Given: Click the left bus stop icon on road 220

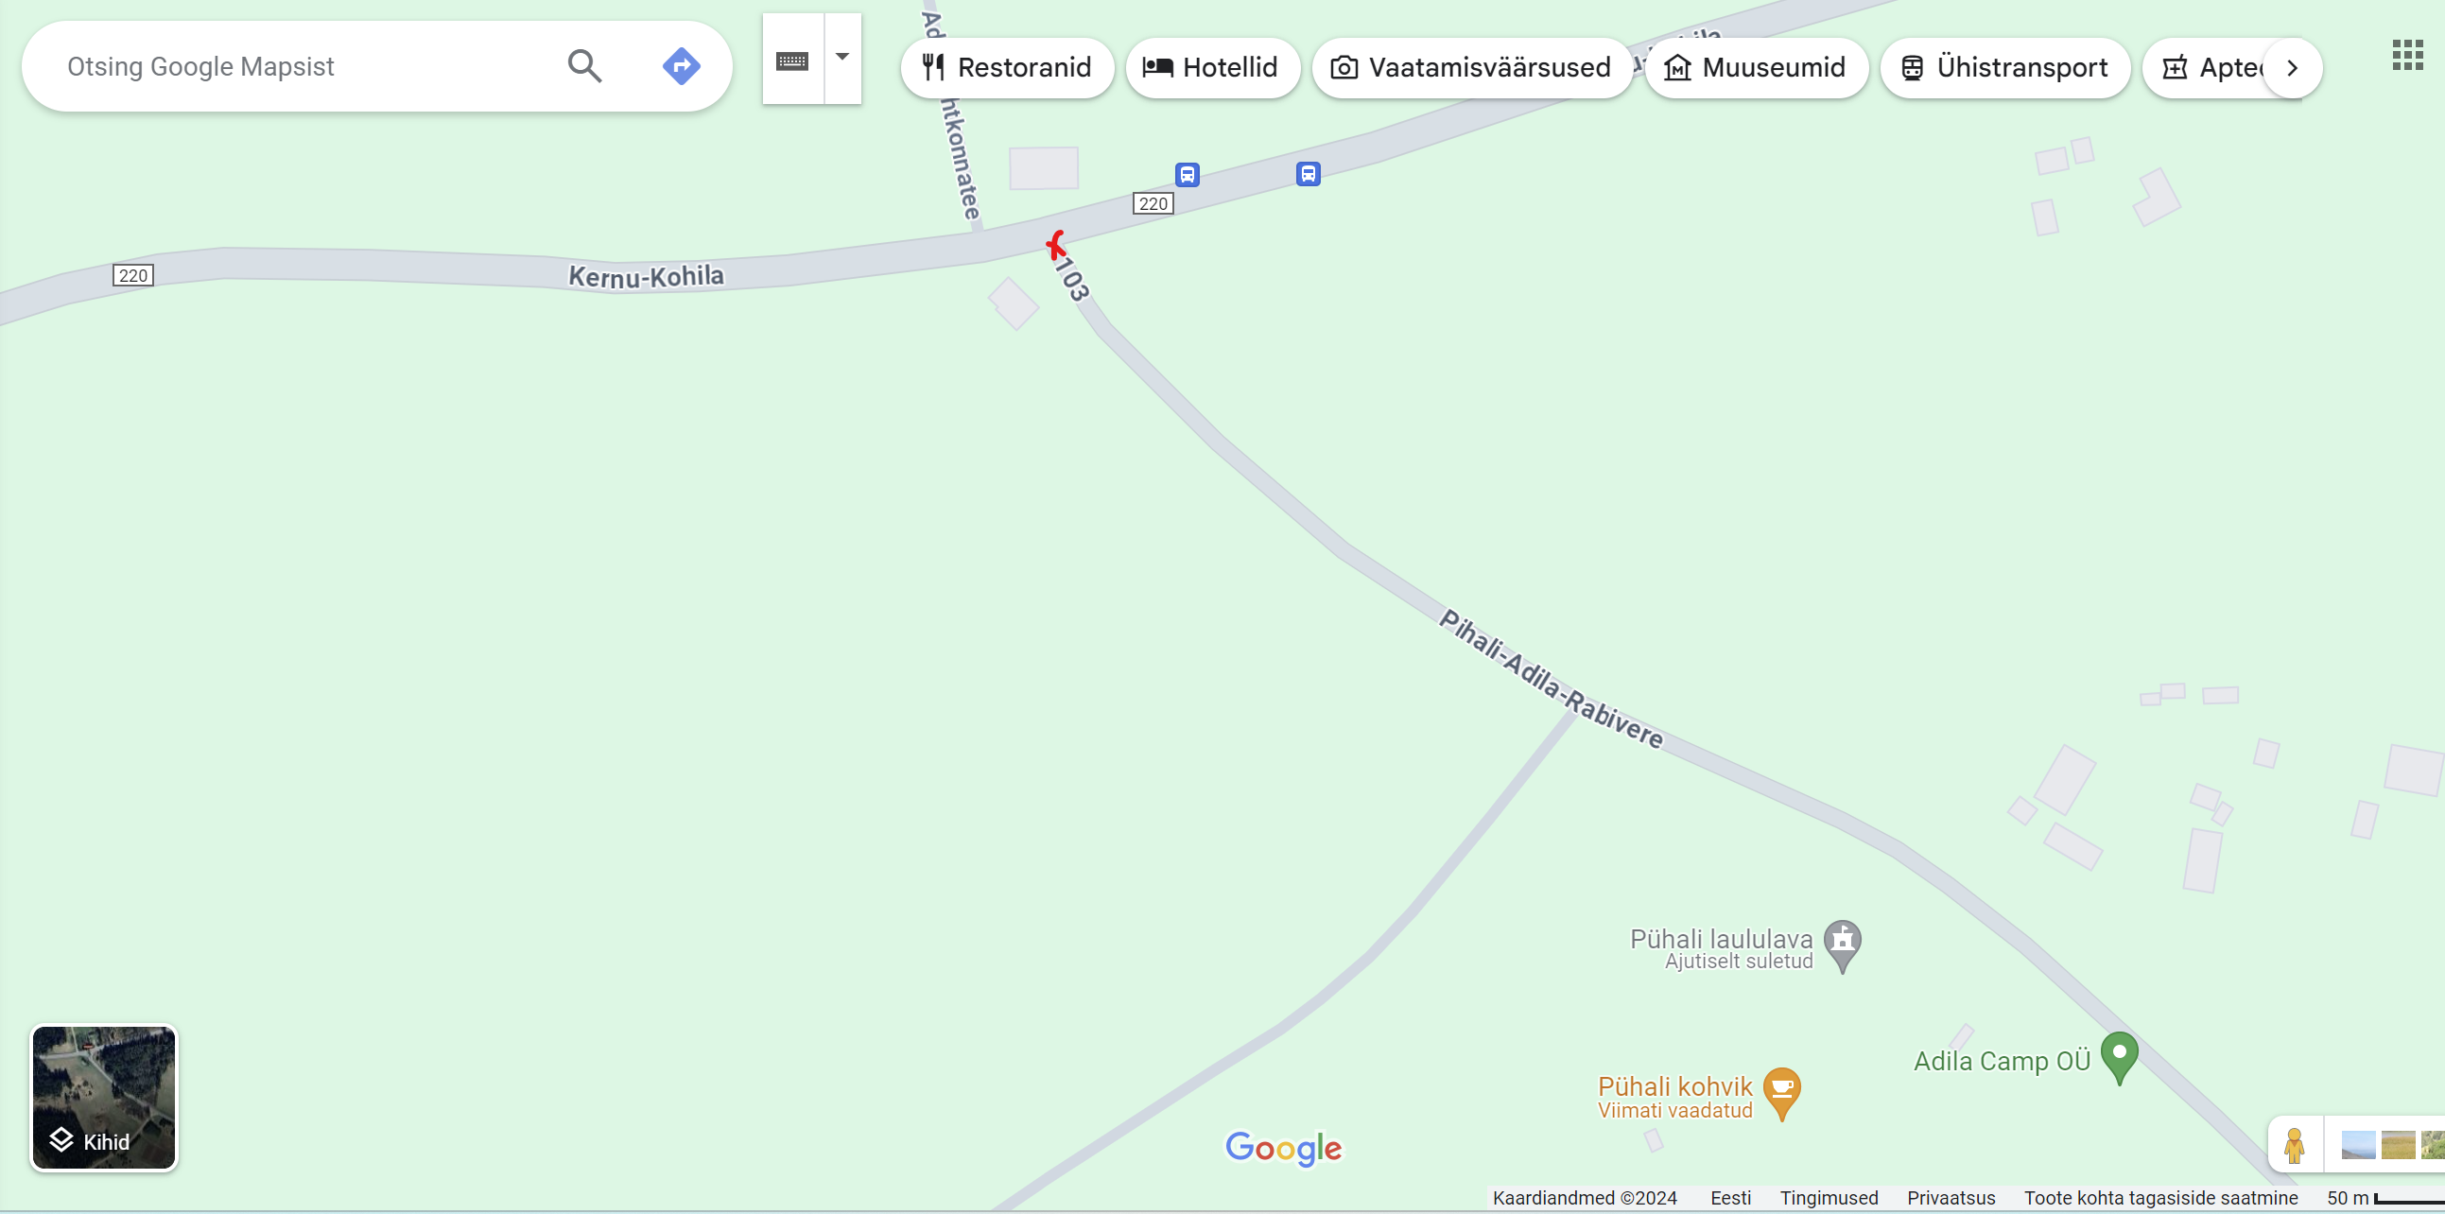Looking at the screenshot, I should (1188, 175).
